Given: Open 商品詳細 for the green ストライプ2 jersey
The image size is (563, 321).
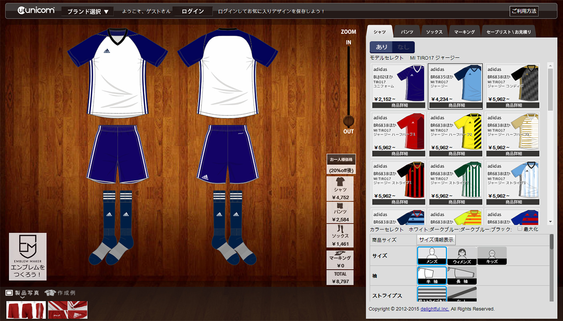Looking at the screenshot, I should pos(456,202).
